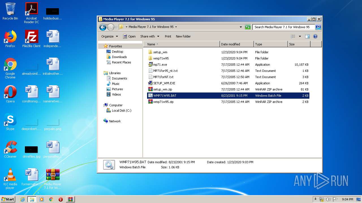Change your view icon button
This screenshot has width=362, height=203.
click(293, 36)
